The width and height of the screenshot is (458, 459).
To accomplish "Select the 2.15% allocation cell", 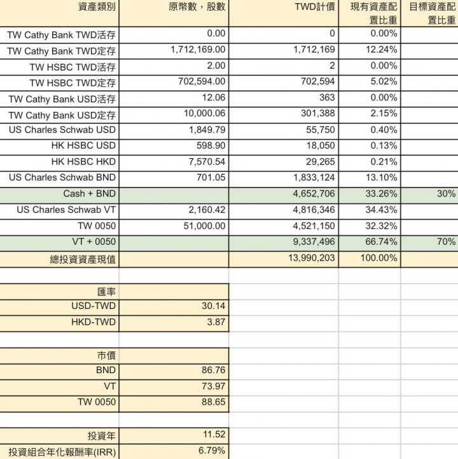I will click(x=370, y=115).
